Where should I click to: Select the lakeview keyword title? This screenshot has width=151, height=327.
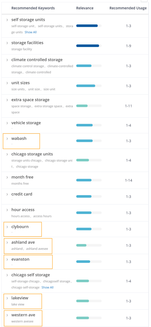point(20,298)
